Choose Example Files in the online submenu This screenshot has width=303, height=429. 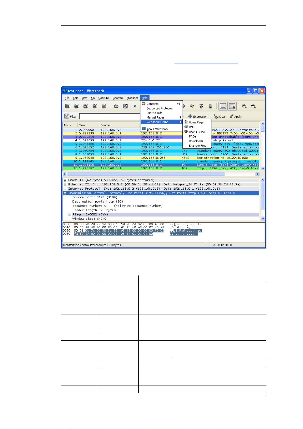[197, 146]
